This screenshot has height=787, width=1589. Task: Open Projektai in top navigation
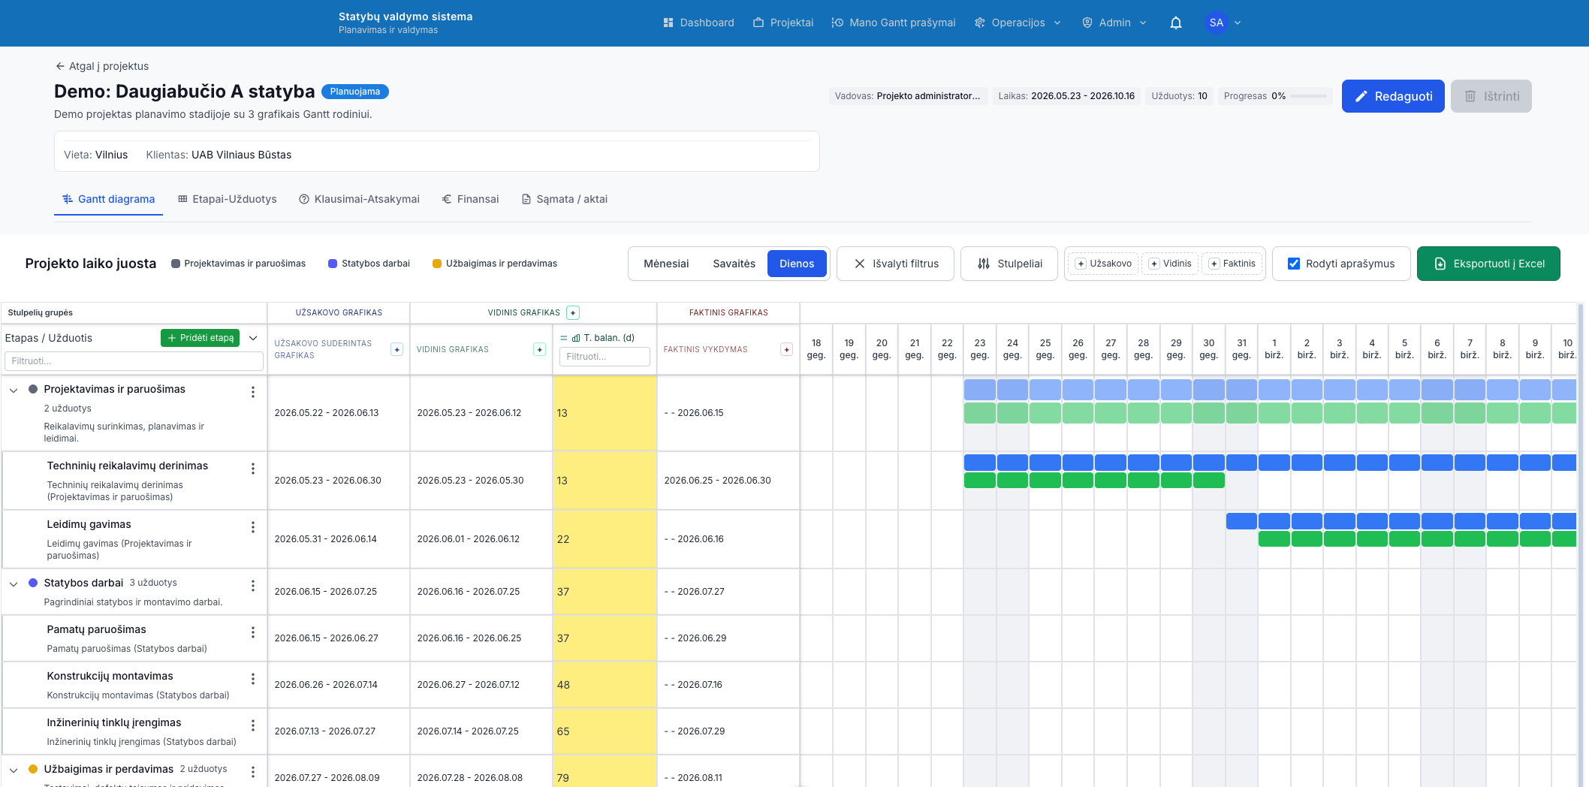(x=783, y=23)
